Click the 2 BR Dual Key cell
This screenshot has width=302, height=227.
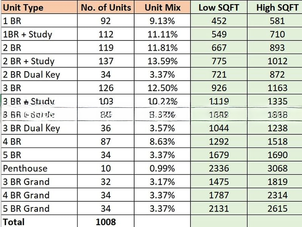point(31,75)
